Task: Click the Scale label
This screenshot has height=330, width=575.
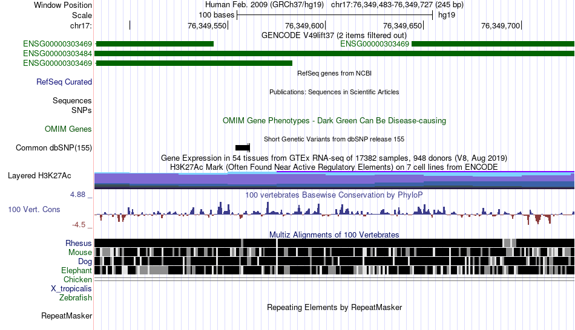Action: [82, 15]
